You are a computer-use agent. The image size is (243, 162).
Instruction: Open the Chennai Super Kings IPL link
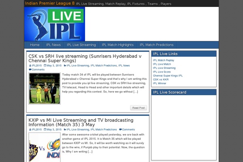[x=168, y=76]
